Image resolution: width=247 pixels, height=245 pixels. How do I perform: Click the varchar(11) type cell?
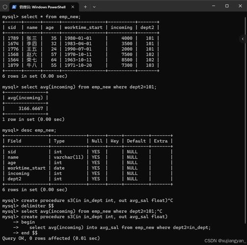[69, 157]
